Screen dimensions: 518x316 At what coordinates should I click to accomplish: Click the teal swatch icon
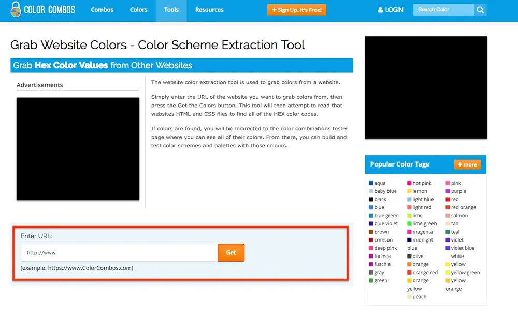(448, 232)
